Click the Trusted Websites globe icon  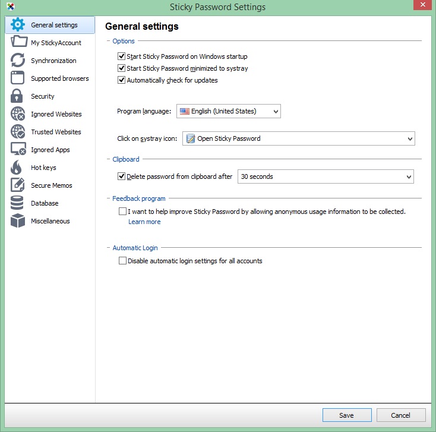tap(18, 131)
